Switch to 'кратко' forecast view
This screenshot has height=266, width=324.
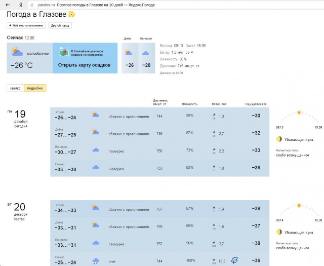15,88
